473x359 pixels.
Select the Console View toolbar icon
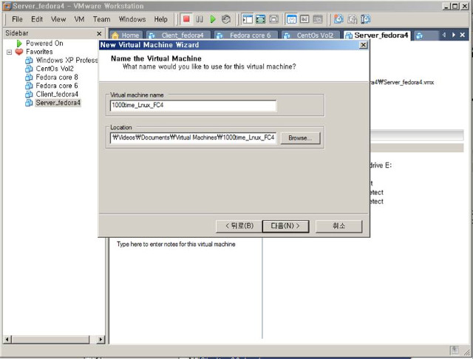(x=318, y=19)
